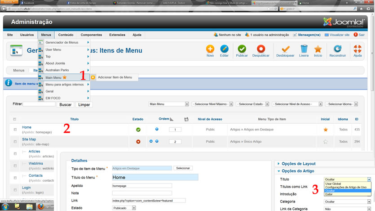Choose Exibir in the Título dropdown list

point(329,194)
